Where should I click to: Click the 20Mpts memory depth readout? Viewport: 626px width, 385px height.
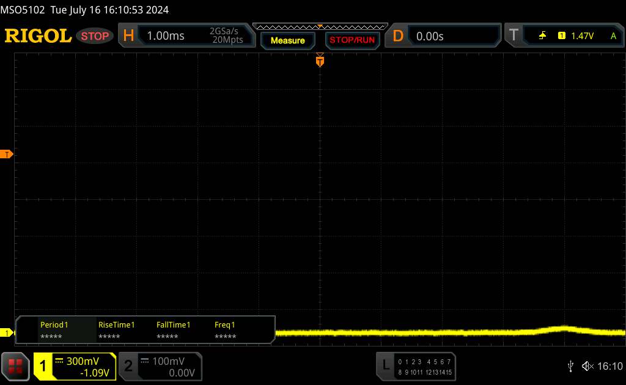[227, 40]
